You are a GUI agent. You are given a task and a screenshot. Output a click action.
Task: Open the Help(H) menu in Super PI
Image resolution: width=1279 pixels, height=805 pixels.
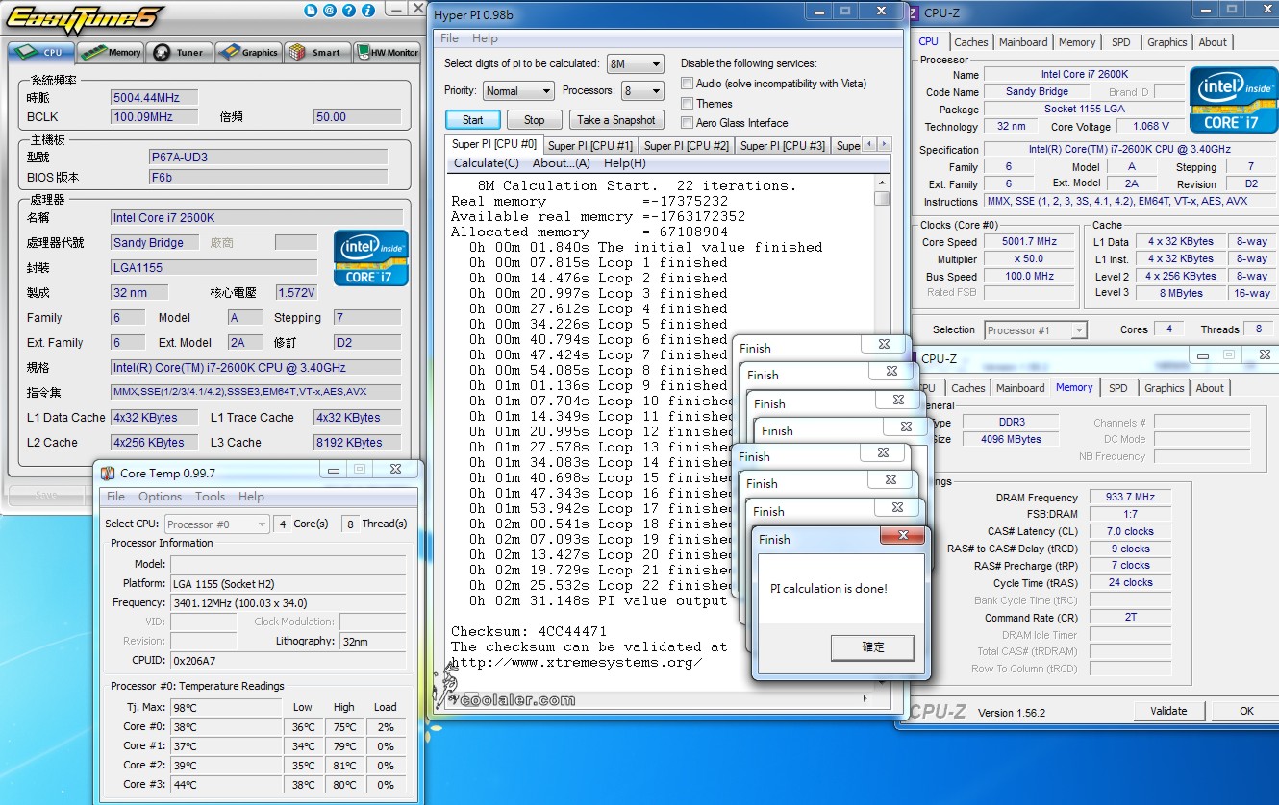pos(624,163)
